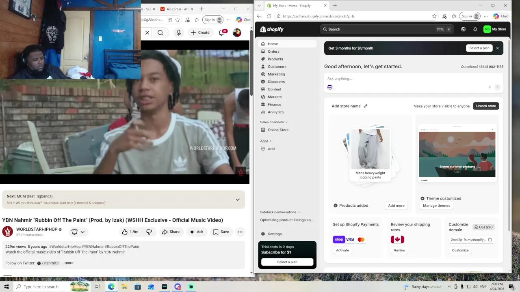
Task: Expand Sidekick conversations section
Action: (x=280, y=212)
